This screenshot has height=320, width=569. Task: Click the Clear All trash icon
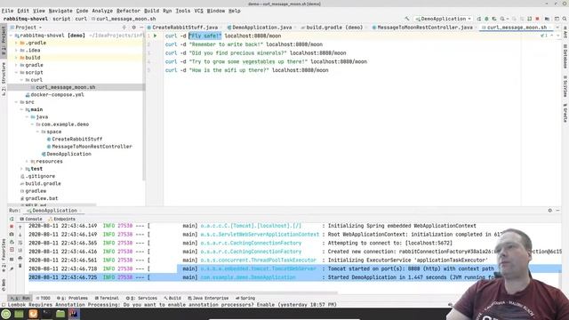pyautogui.click(x=20, y=267)
